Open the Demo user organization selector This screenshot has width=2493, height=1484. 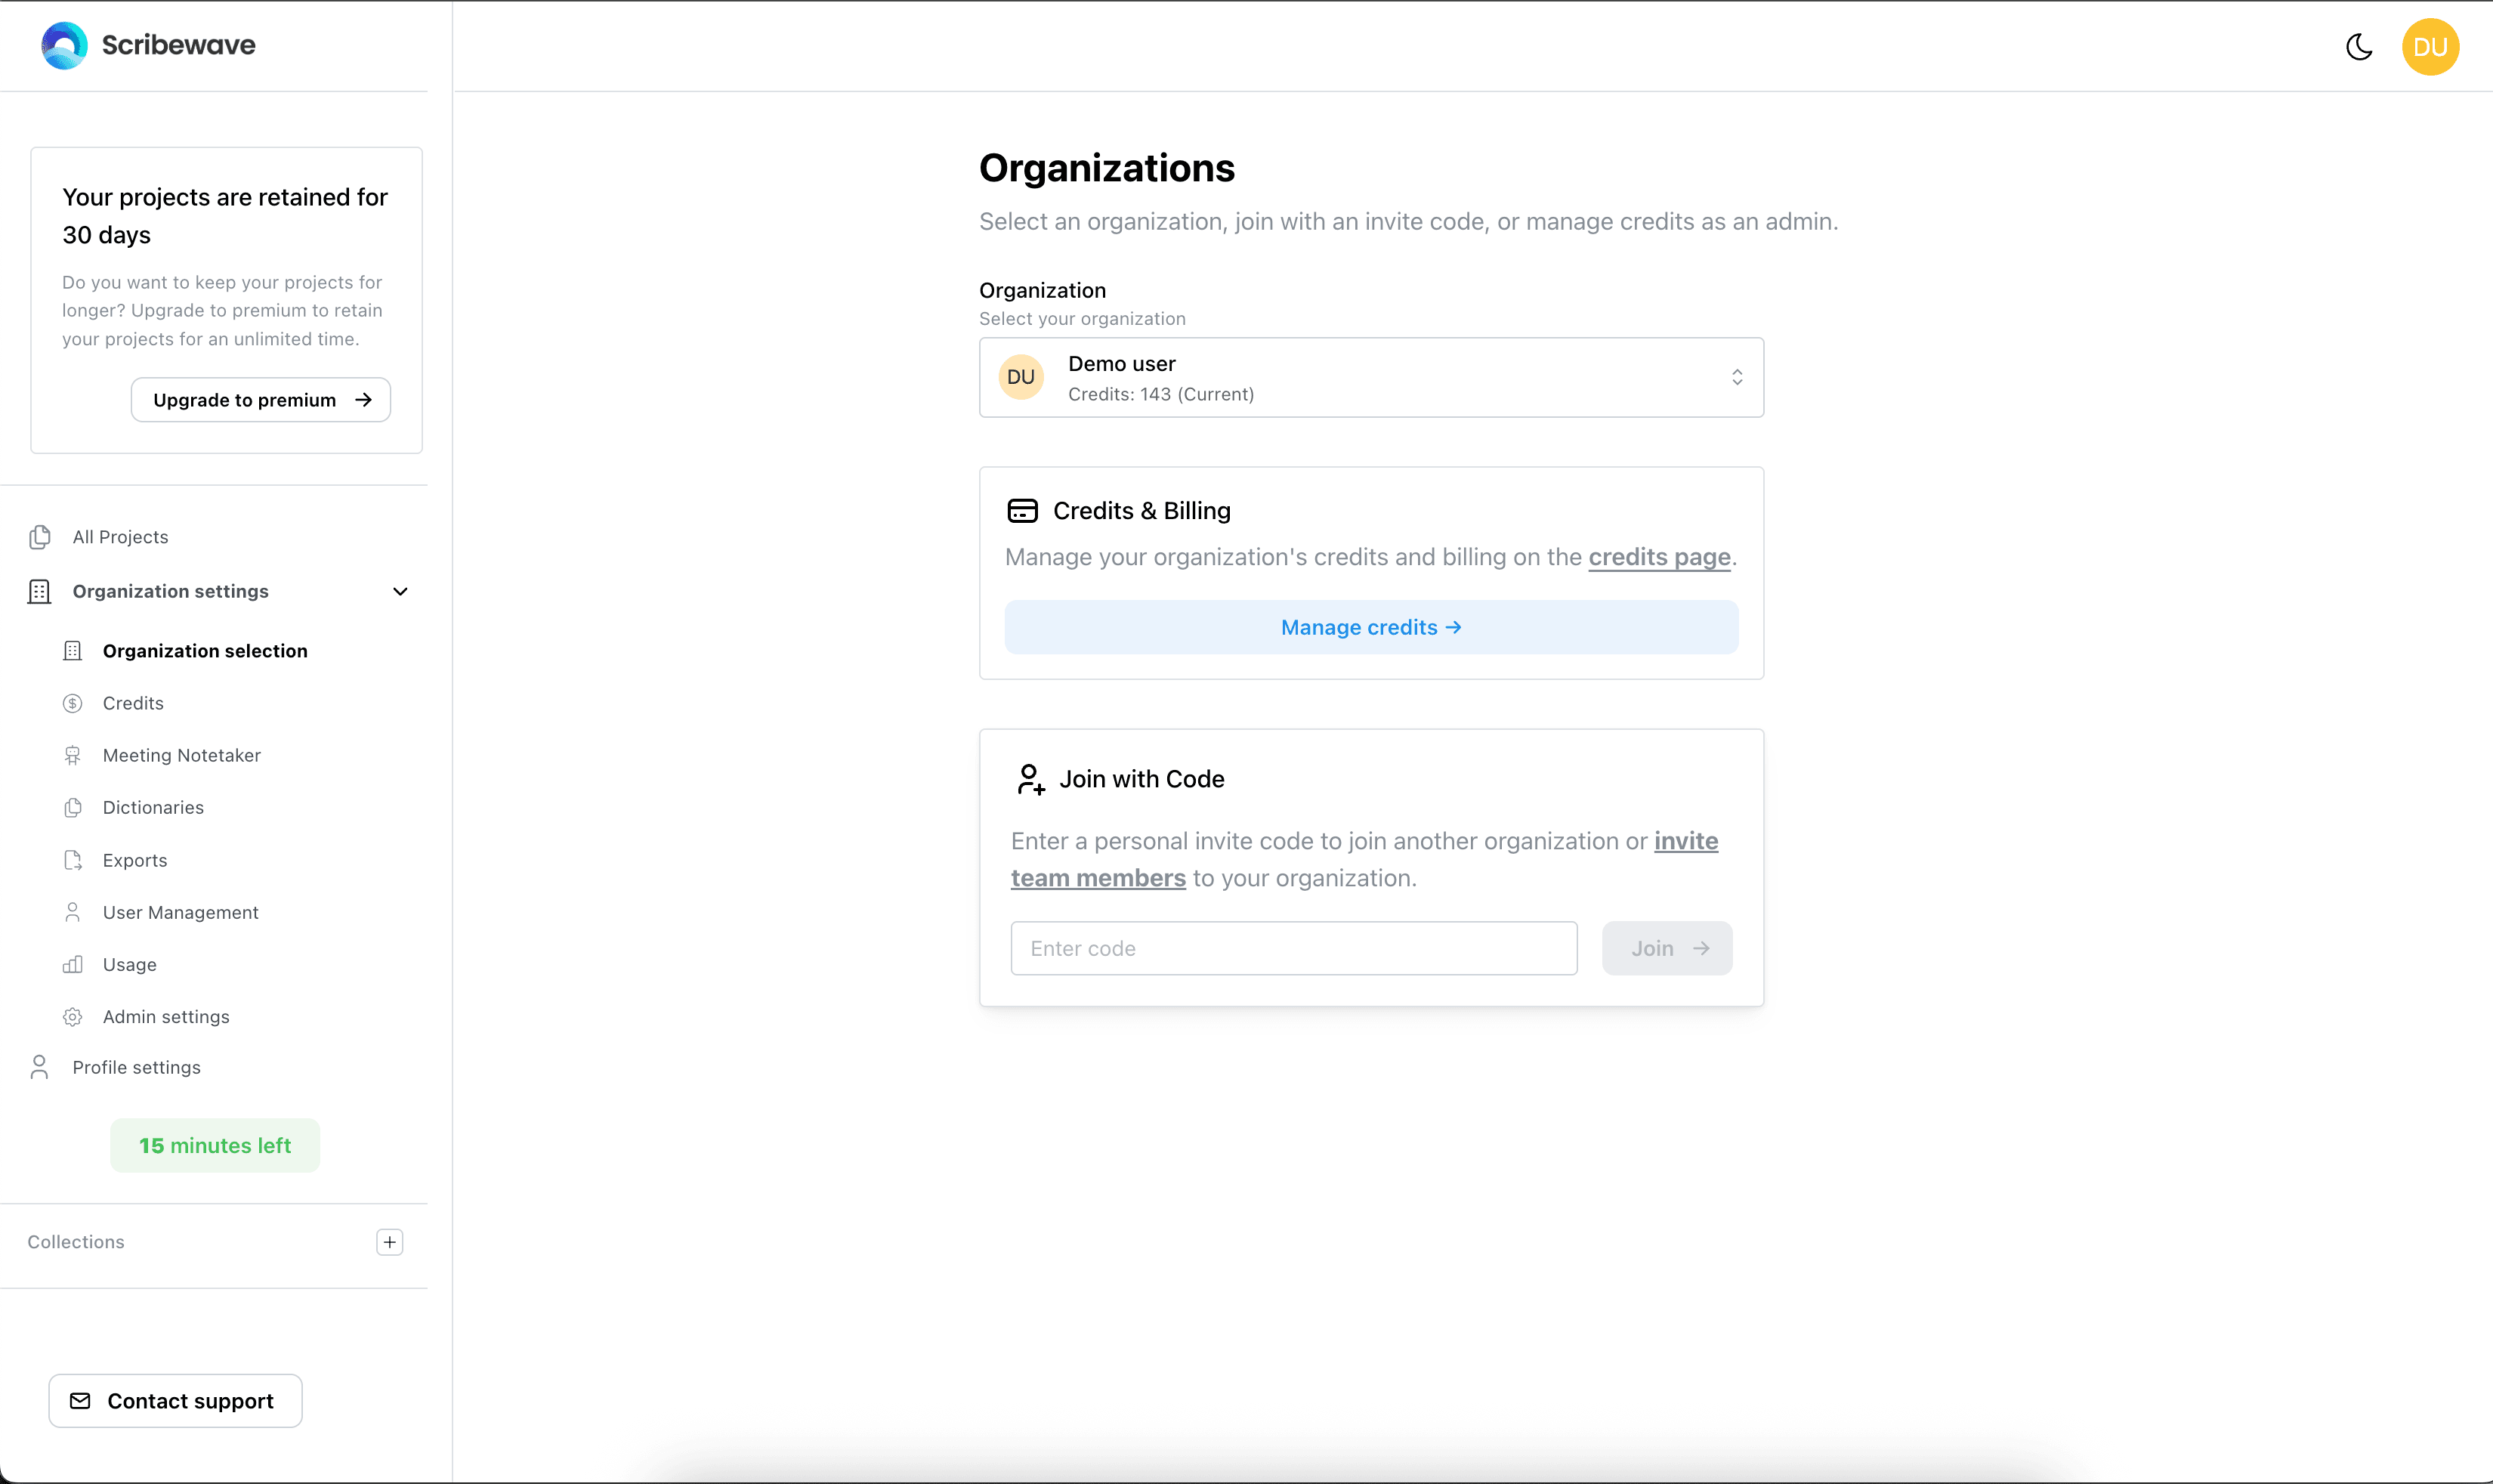pyautogui.click(x=1370, y=377)
